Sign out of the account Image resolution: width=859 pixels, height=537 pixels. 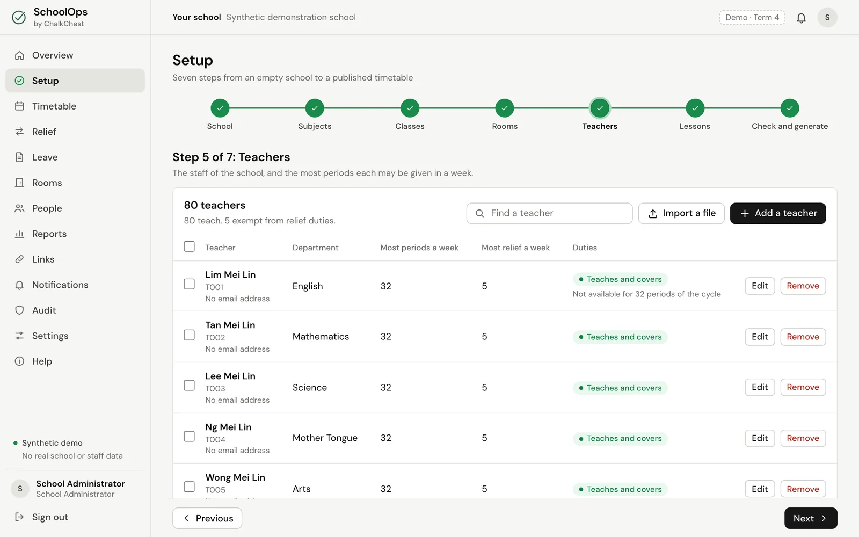75,517
